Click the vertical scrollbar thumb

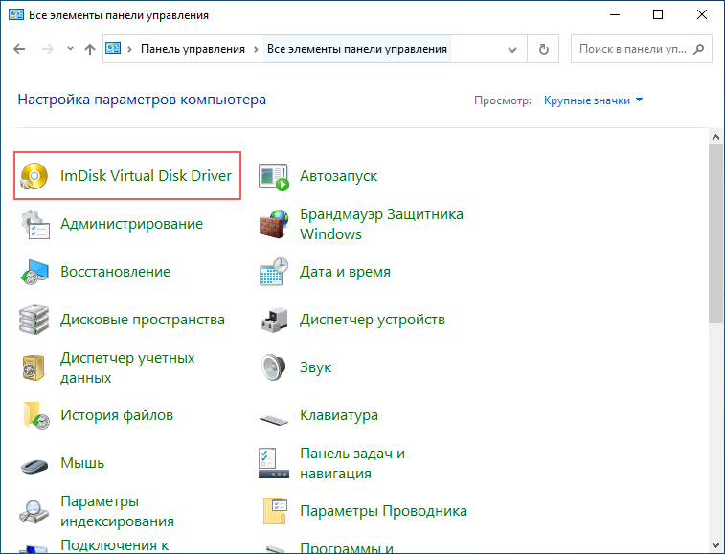[715, 233]
